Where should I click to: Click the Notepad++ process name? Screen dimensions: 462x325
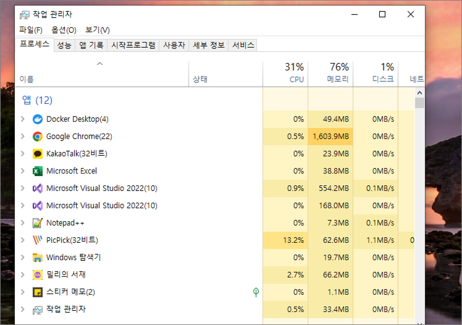(65, 223)
